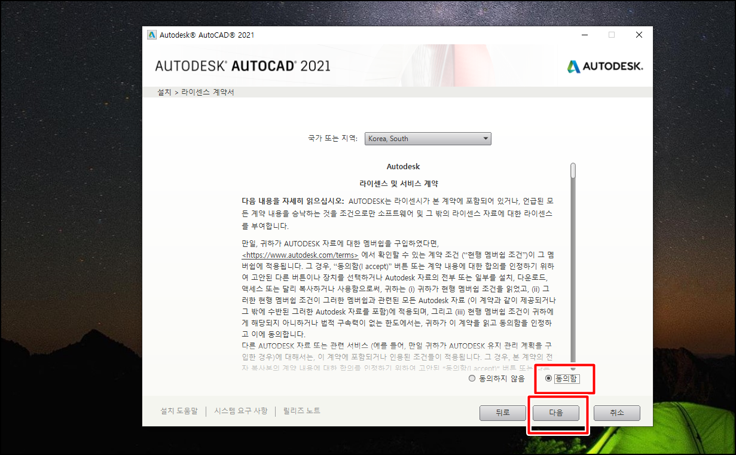Close the AutoCAD installer window

(x=639, y=35)
